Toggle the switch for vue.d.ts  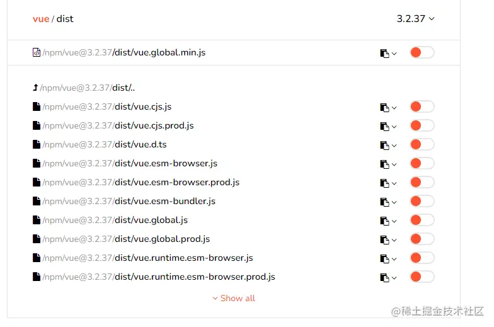[x=422, y=144]
